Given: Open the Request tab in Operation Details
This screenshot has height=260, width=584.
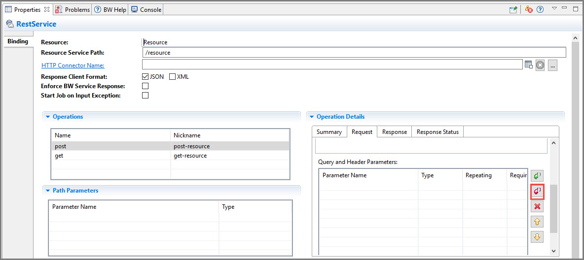Looking at the screenshot, I should 362,132.
